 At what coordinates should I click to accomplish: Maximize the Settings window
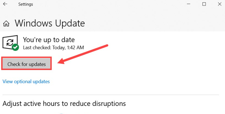click(204, 4)
